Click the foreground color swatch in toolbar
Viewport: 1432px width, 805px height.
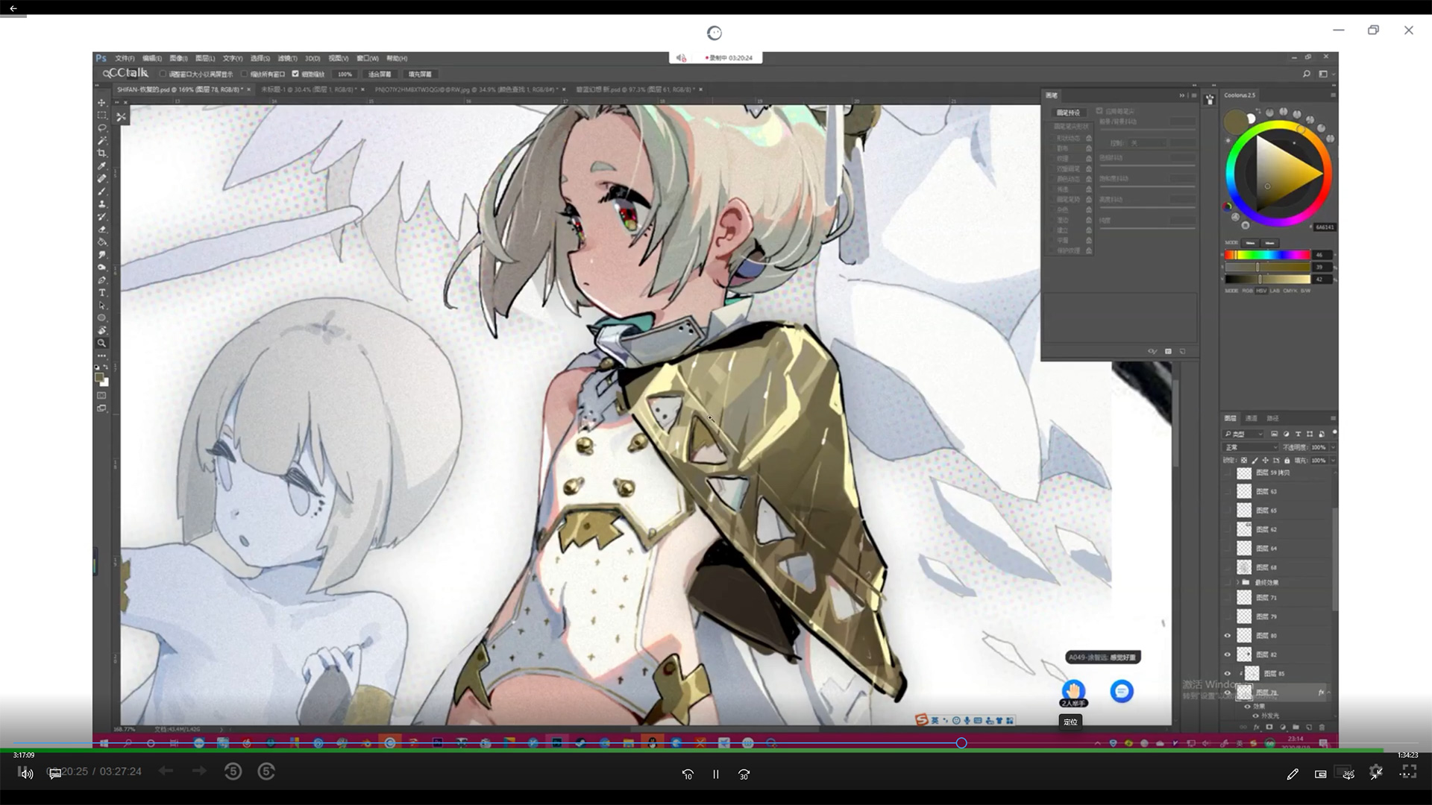click(x=99, y=377)
